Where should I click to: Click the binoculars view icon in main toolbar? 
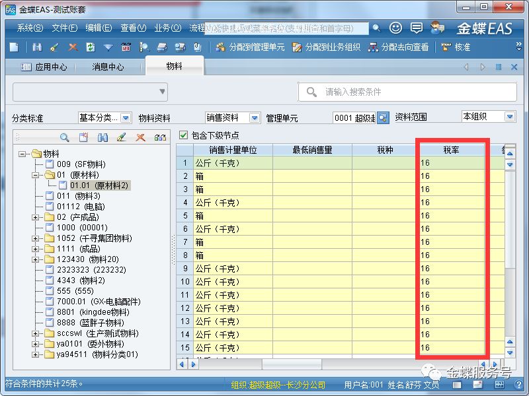pos(37,47)
